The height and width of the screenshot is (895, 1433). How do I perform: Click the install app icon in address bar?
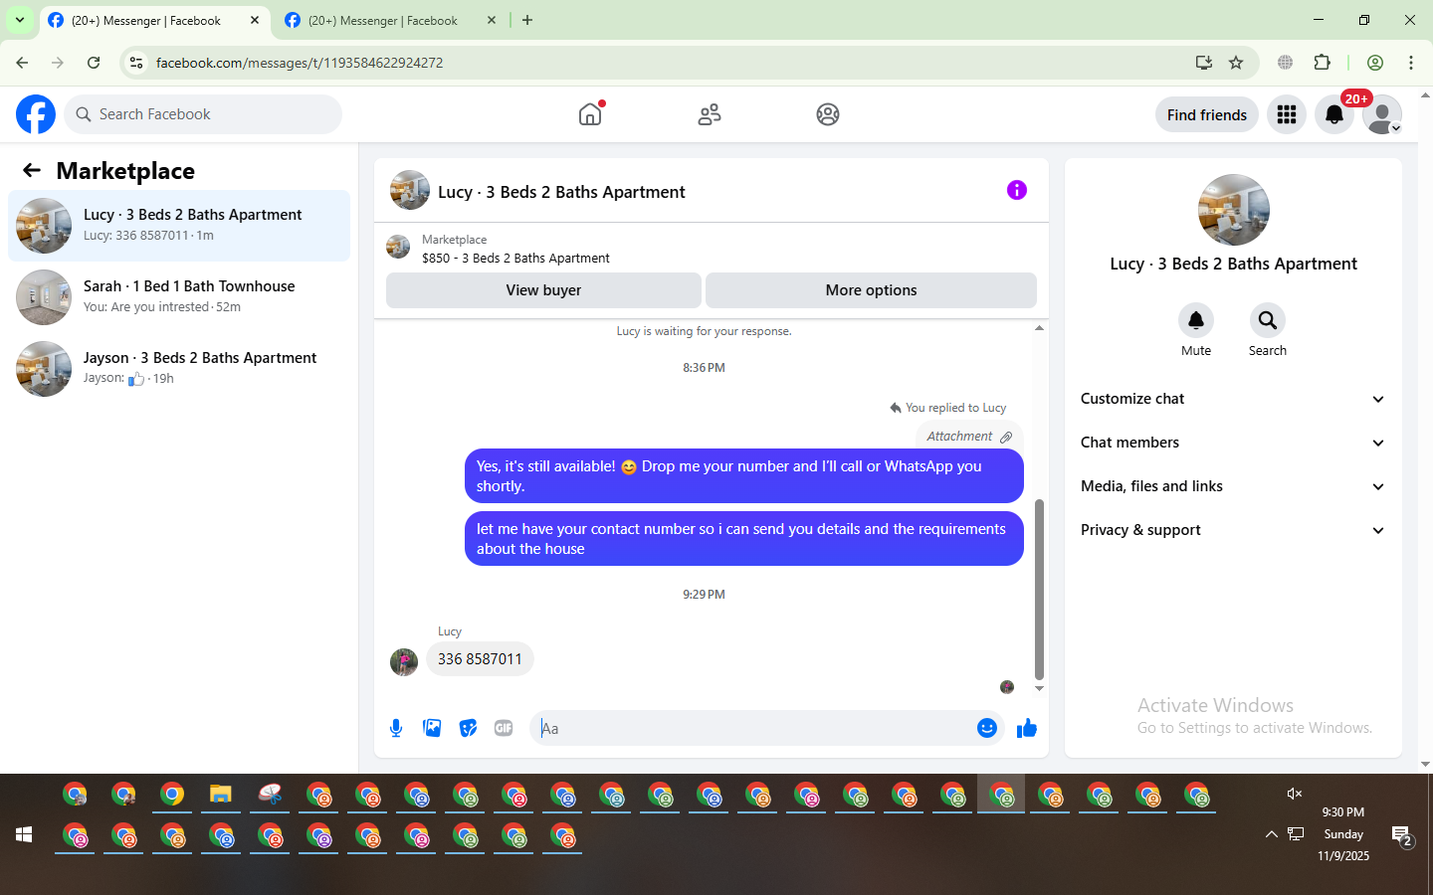1204,63
